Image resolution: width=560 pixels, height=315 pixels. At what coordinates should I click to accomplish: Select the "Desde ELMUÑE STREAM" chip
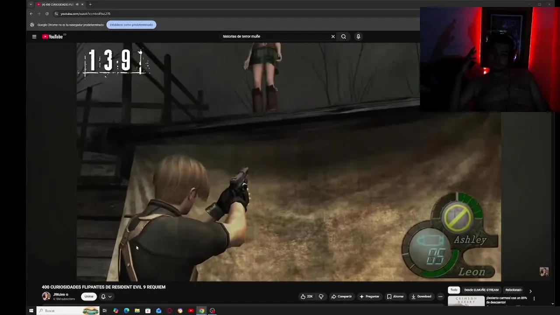481,290
